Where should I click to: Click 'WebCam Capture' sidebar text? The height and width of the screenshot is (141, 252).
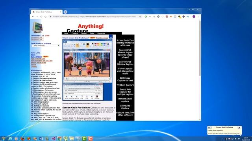pyautogui.click(x=125, y=85)
